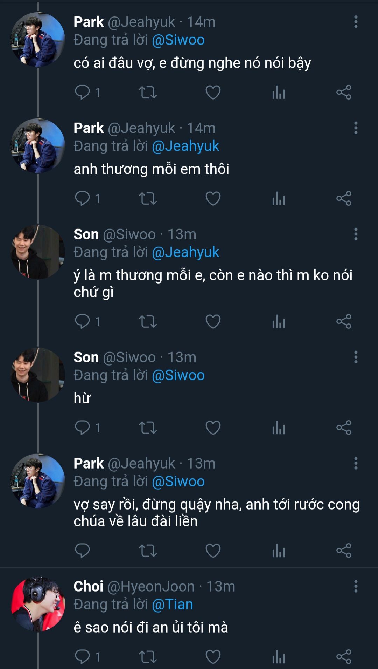View analytics for Son's 'hừ' tweet
This screenshot has width=378, height=669.
coord(278,428)
